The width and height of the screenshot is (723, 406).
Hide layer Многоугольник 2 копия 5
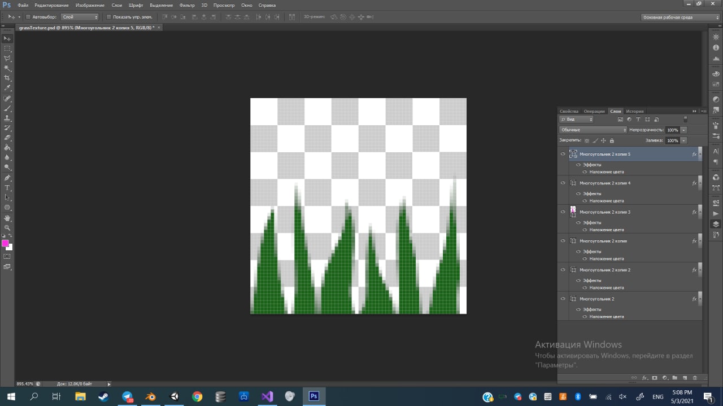(x=563, y=154)
